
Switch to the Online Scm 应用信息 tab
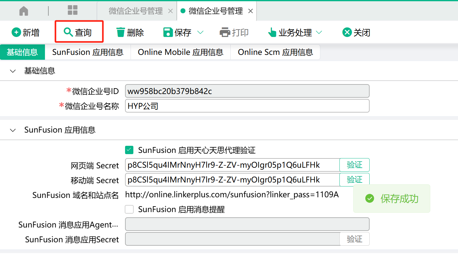[x=275, y=52]
